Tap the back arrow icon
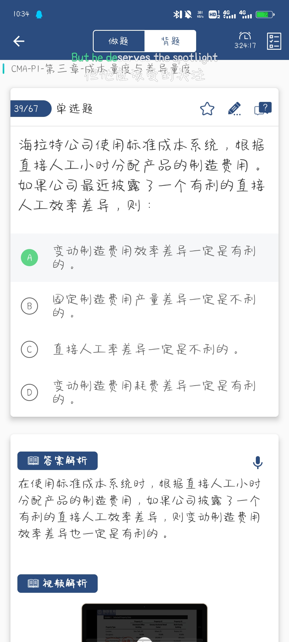This screenshot has height=642, width=289. coord(19,41)
